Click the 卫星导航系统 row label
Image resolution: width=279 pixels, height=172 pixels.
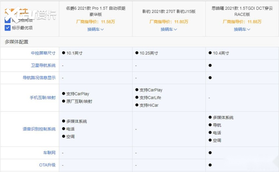pos(43,65)
